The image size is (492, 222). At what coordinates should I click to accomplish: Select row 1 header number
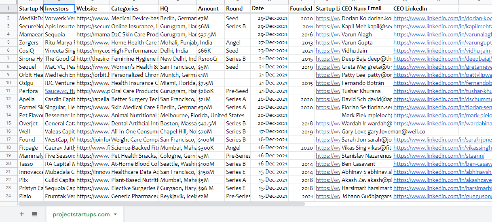click(9, 8)
